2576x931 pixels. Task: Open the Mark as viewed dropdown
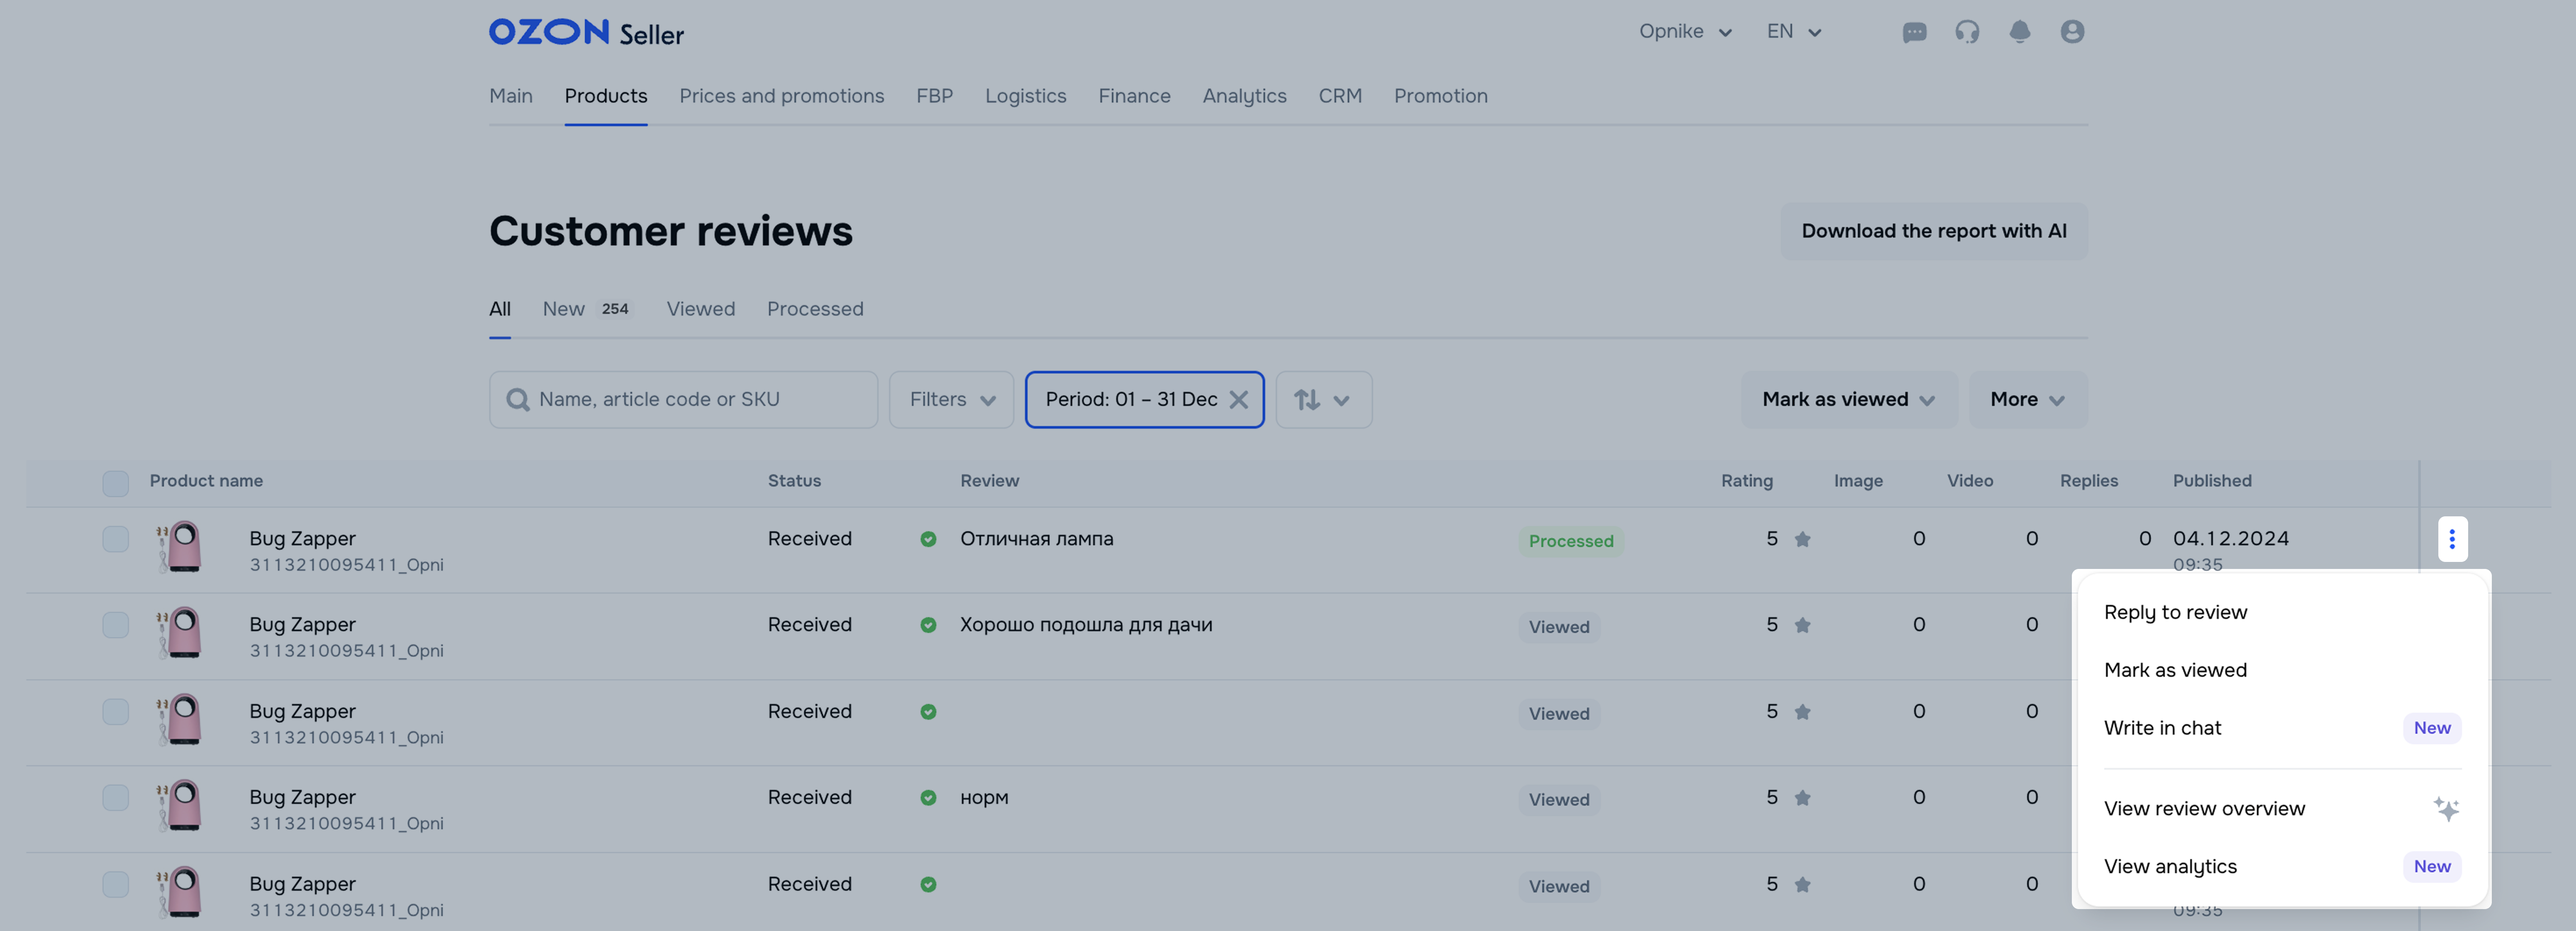(x=1848, y=400)
